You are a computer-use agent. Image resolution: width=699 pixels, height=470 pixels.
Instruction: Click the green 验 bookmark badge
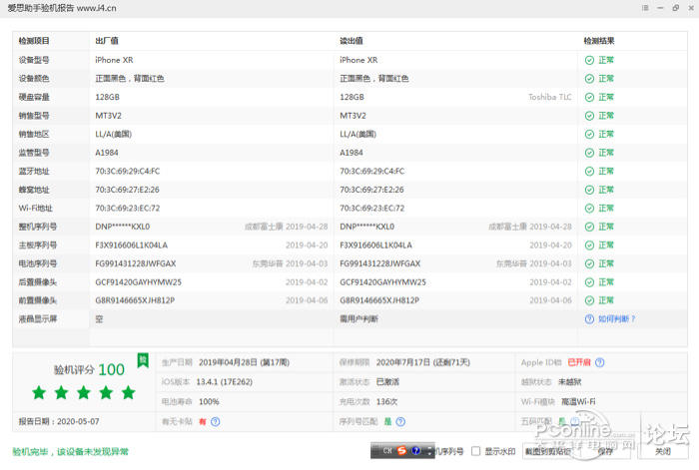coord(143,360)
